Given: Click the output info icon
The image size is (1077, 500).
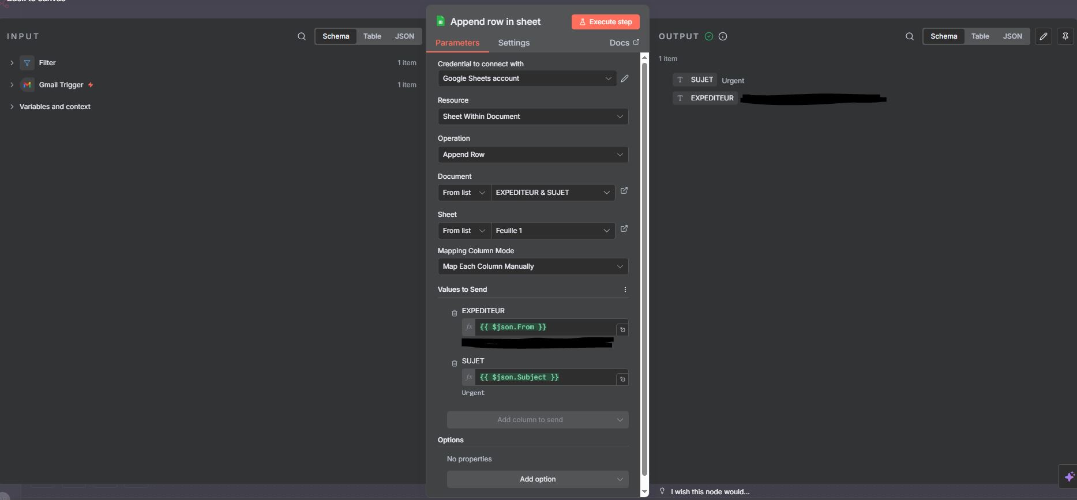Looking at the screenshot, I should coord(723,36).
